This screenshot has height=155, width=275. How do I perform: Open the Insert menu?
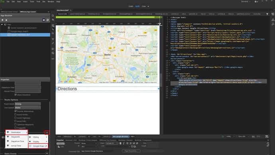(x=25, y=2)
